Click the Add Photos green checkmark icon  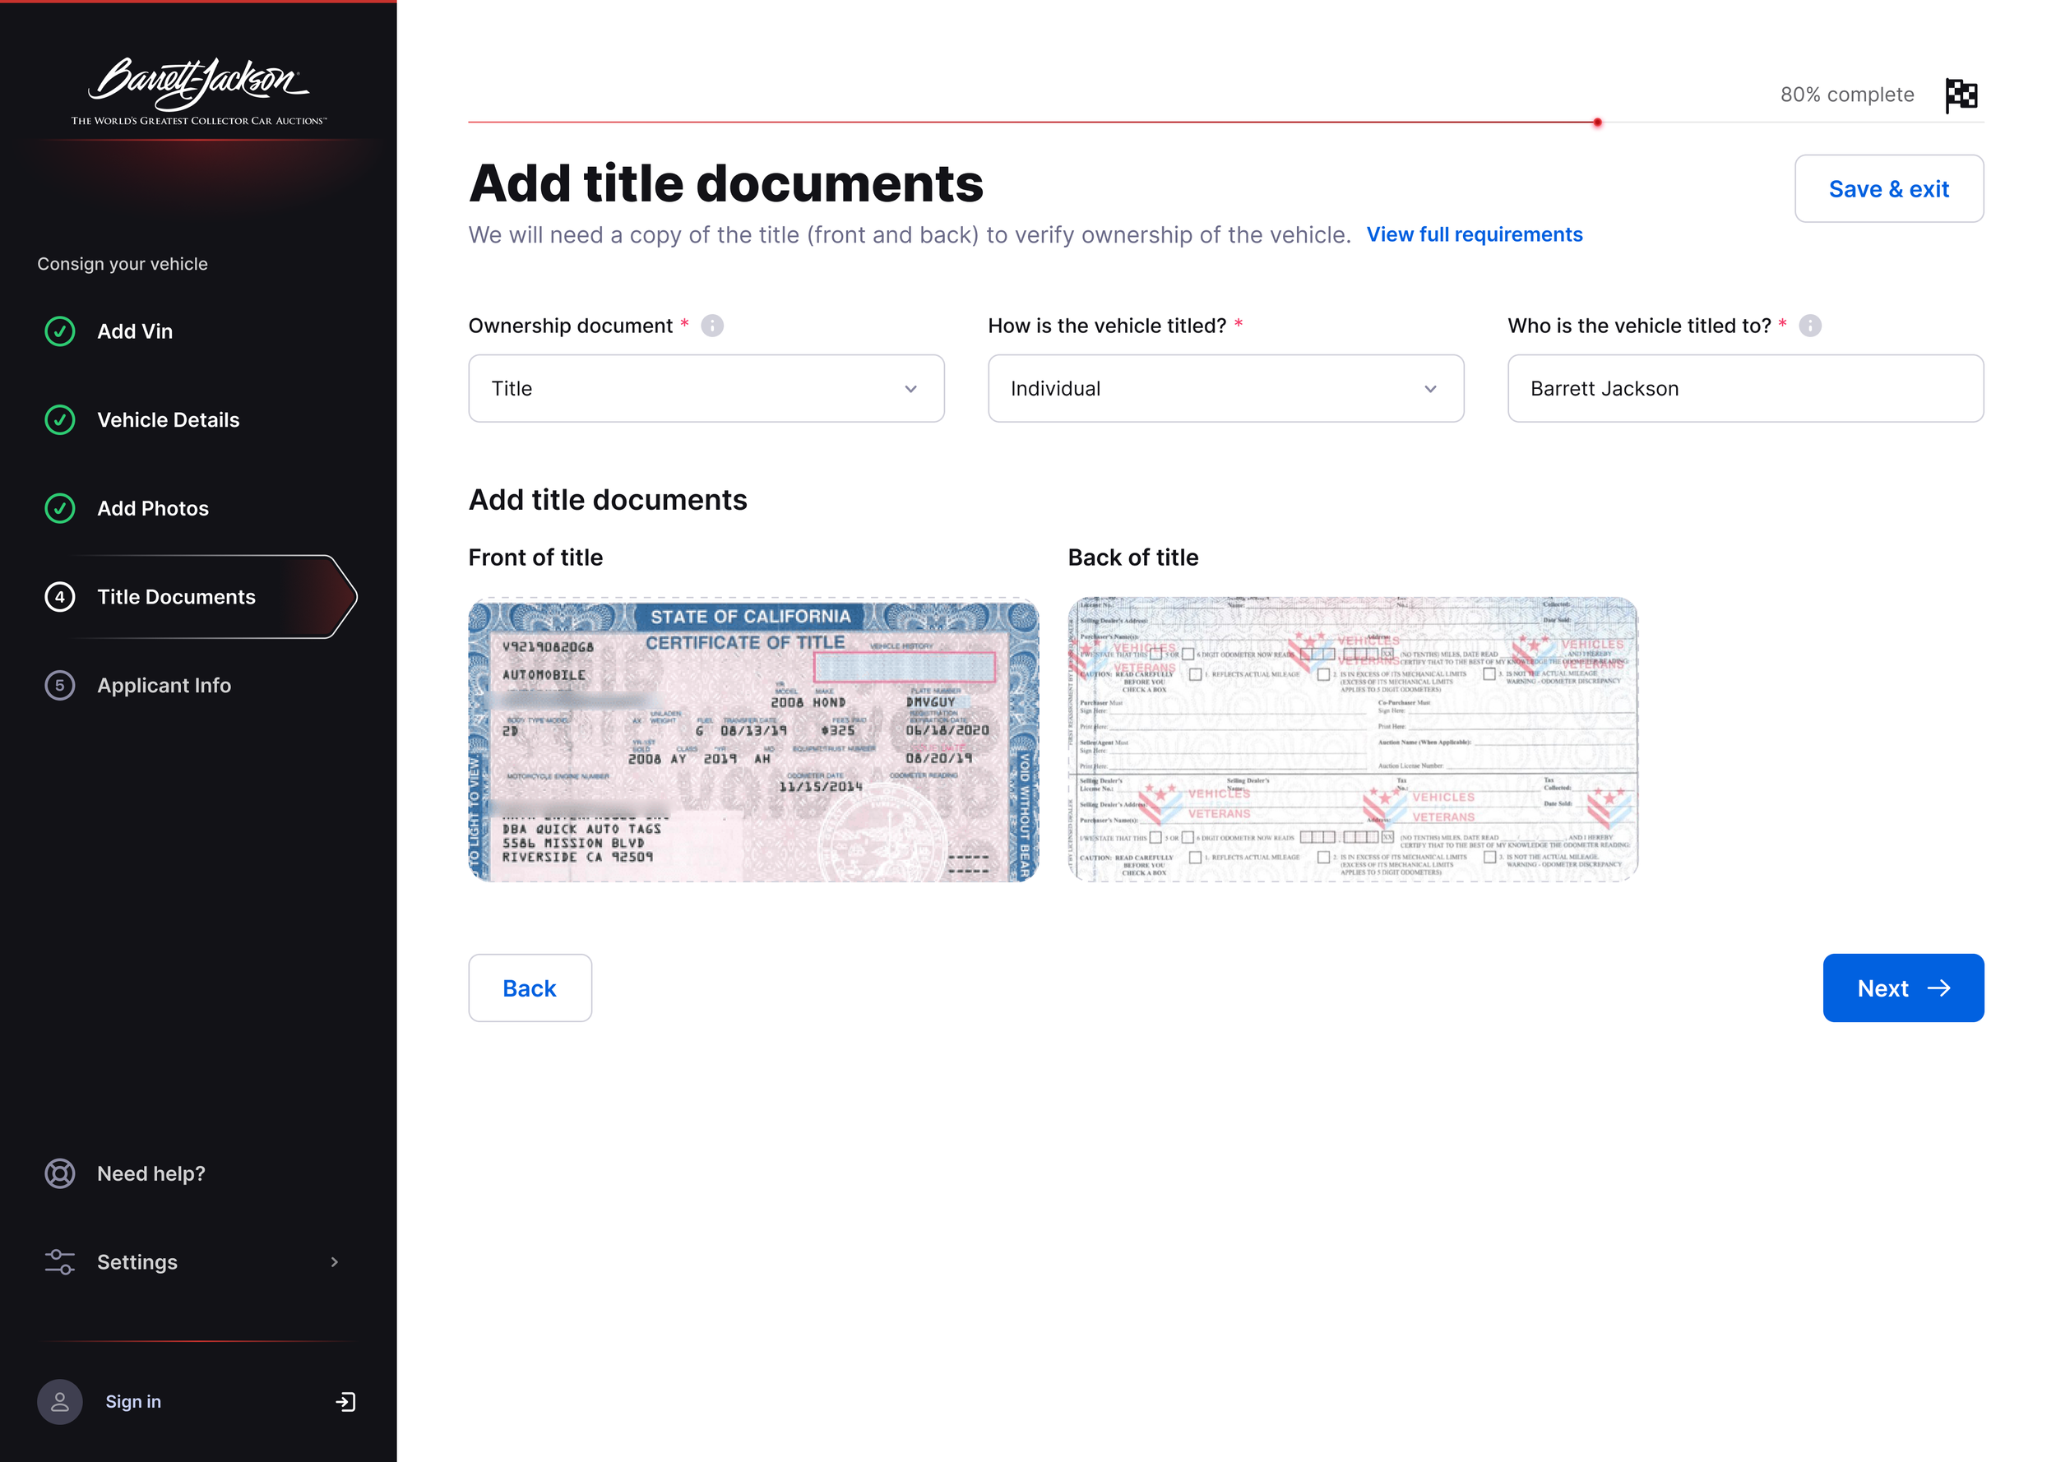click(60, 509)
